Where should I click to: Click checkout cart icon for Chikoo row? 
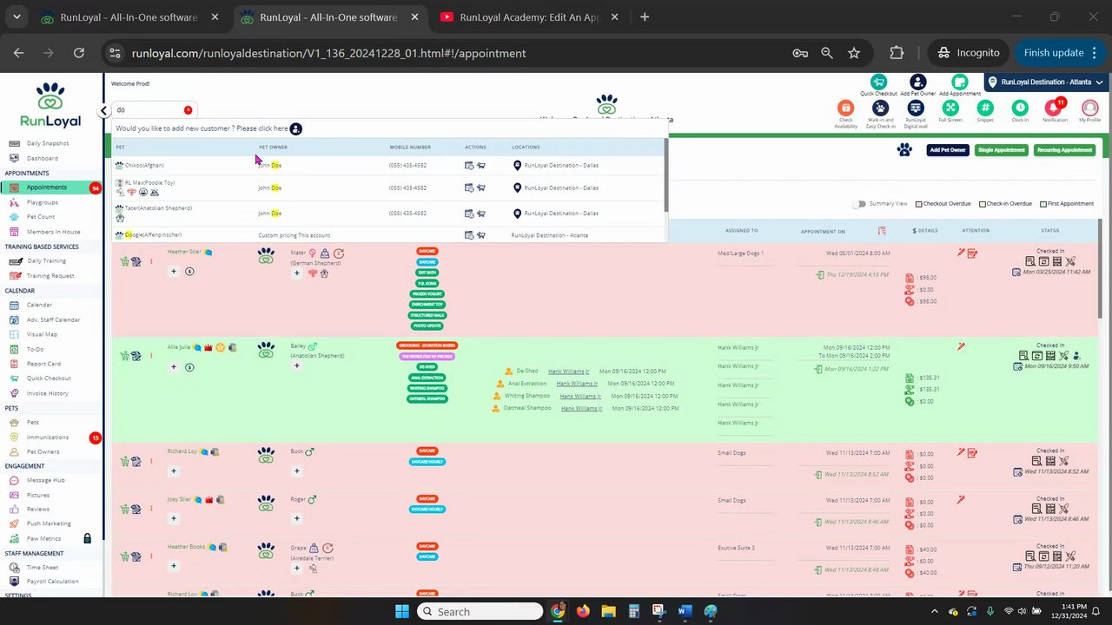click(480, 165)
